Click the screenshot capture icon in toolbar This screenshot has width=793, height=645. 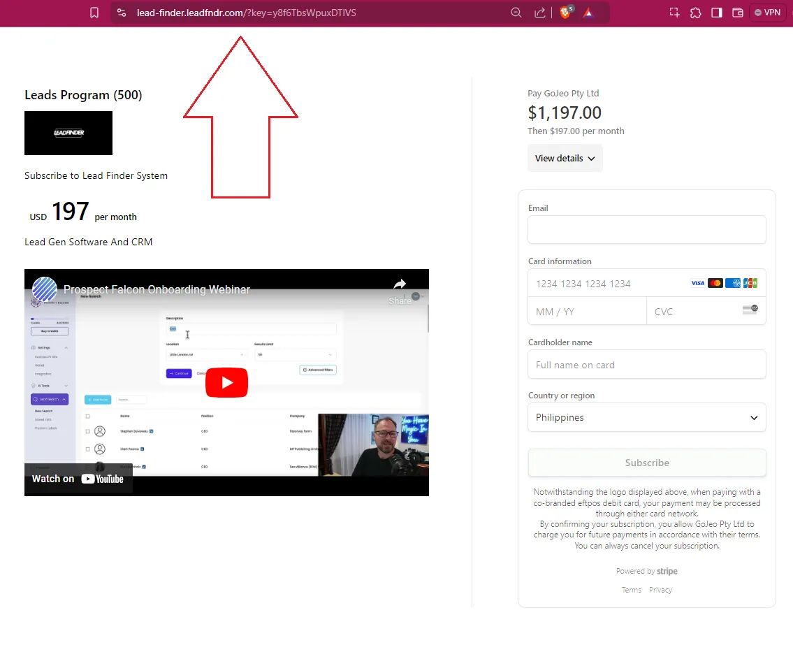pyautogui.click(x=674, y=13)
